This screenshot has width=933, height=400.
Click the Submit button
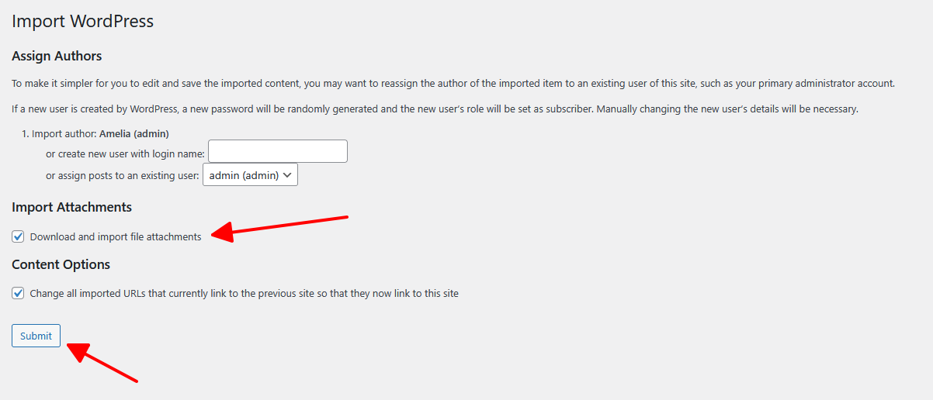click(36, 336)
